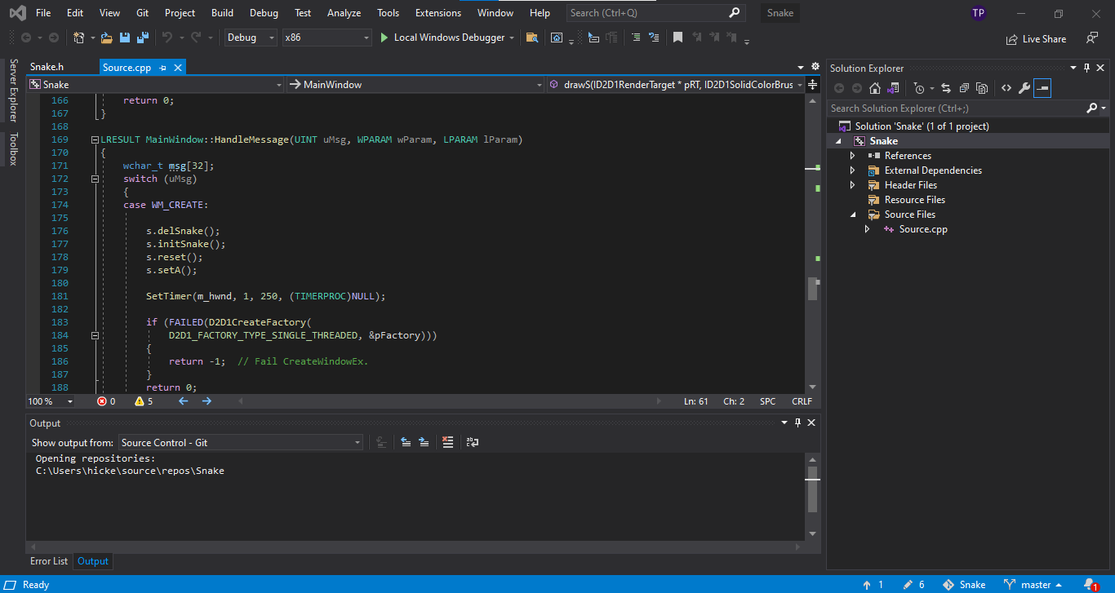This screenshot has height=593, width=1115.
Task: Click the Search Solution Explorer field
Action: [x=955, y=108]
